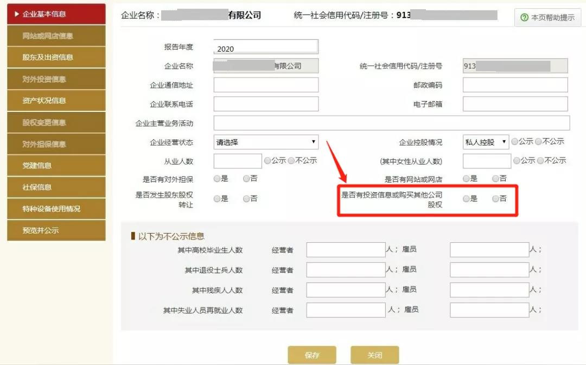Screen dimensions: 586x365
Task: Open 股东及出资信息 in the sidebar
Action: 56,57
